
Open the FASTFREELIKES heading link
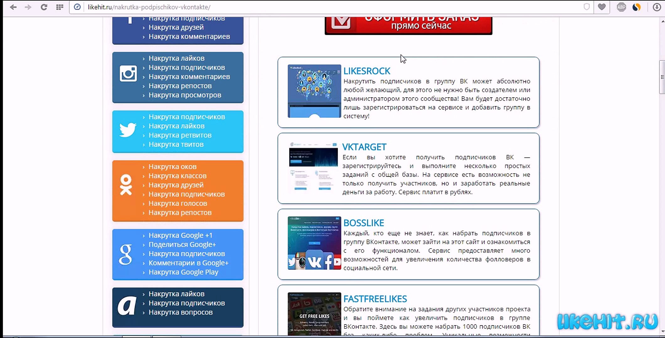375,299
